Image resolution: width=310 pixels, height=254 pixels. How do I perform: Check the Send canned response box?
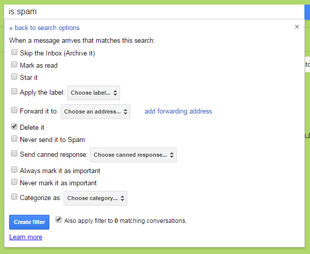coord(14,154)
